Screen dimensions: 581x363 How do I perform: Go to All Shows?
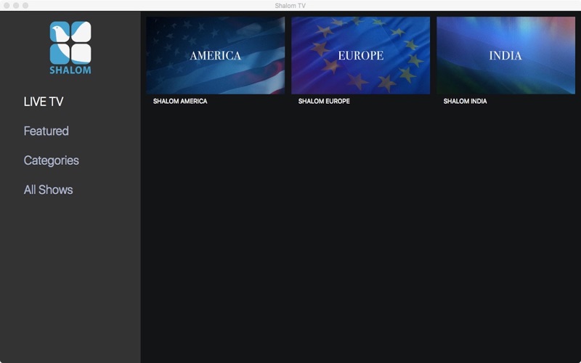[48, 189]
